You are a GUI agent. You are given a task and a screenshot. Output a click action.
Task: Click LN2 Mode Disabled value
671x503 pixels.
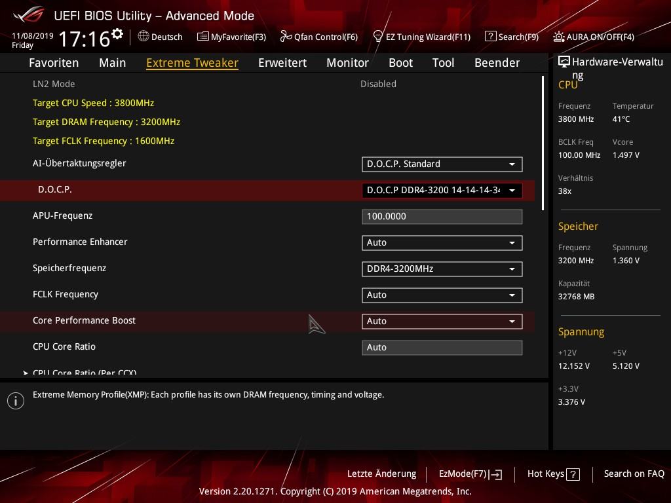(378, 84)
